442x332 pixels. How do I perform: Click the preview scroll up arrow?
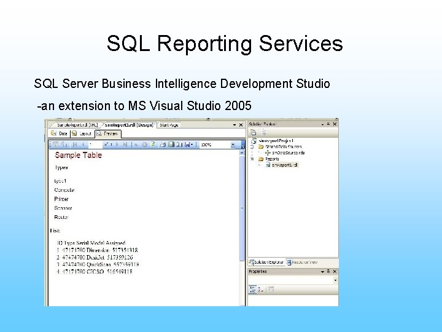point(242,152)
